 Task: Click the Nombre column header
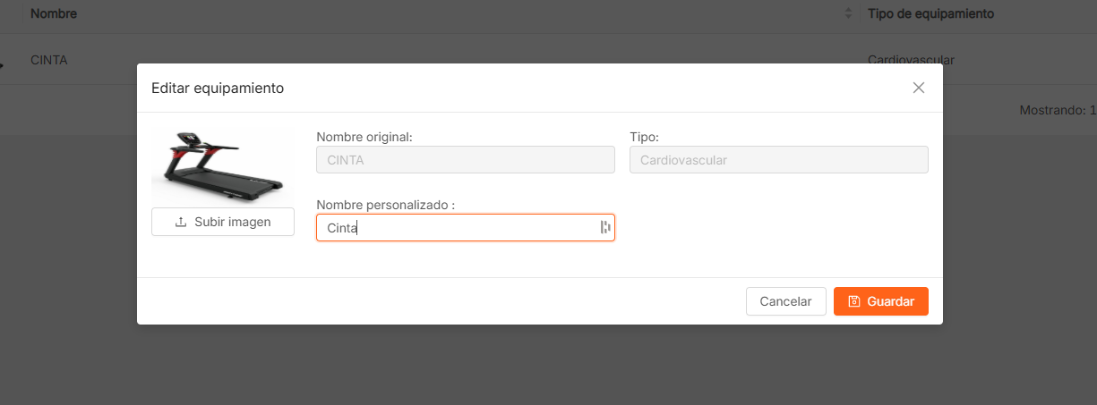pyautogui.click(x=54, y=14)
